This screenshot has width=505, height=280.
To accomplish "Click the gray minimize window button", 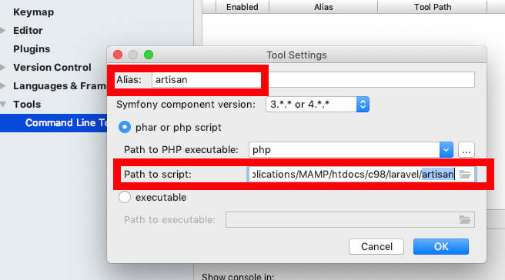I will tap(133, 55).
